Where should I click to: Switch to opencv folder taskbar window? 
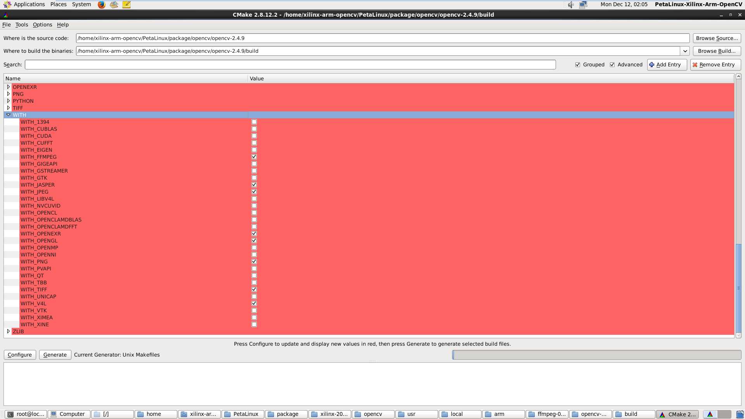tap(373, 414)
